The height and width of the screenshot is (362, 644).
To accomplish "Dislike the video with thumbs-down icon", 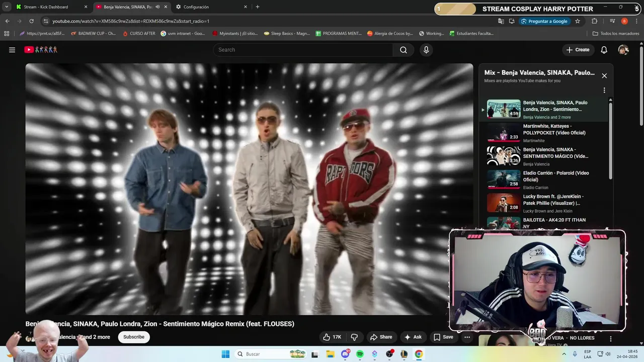I will pyautogui.click(x=354, y=337).
